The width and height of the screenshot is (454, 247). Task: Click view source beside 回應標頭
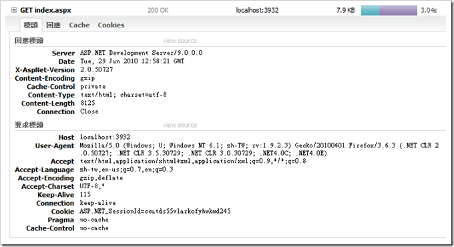coord(180,41)
